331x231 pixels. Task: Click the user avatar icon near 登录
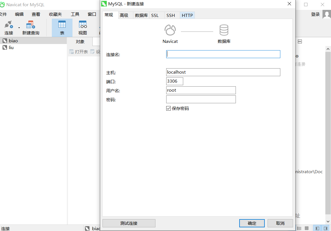[x=327, y=14]
